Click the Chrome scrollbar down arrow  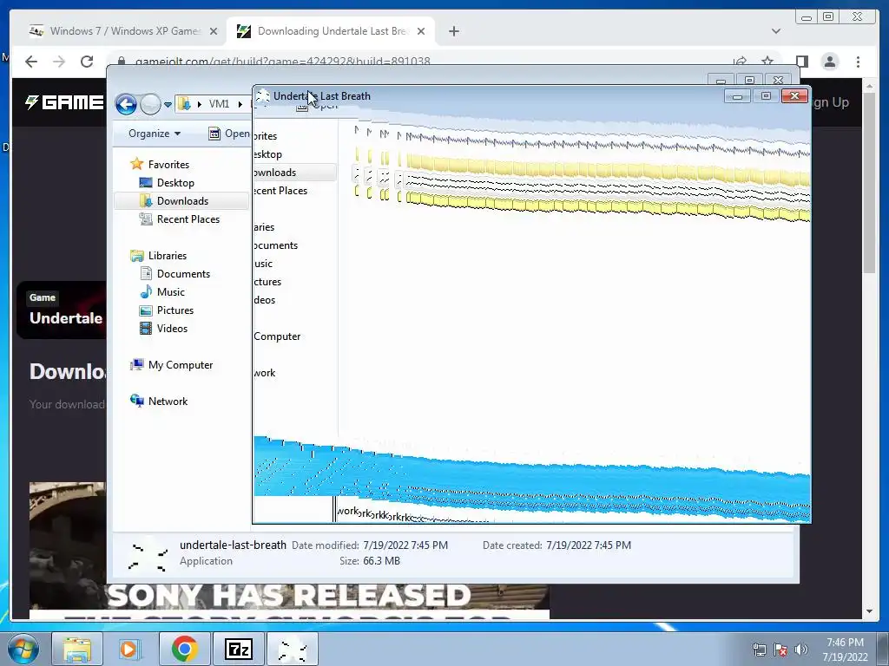pyautogui.click(x=870, y=611)
